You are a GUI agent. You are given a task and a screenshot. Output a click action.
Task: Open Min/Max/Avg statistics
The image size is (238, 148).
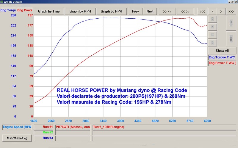point(17,138)
